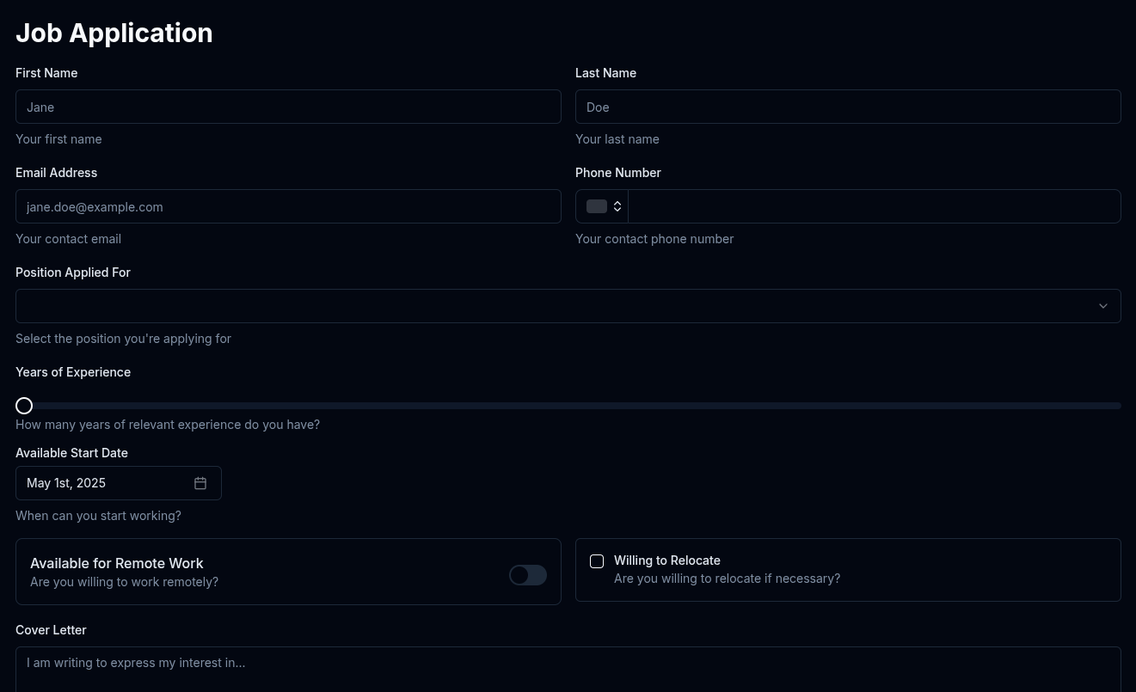The width and height of the screenshot is (1136, 692).
Task: Open the May 1st, 2025 date picker
Action: point(103,483)
